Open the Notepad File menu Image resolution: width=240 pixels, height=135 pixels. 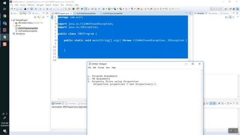tap(90, 67)
